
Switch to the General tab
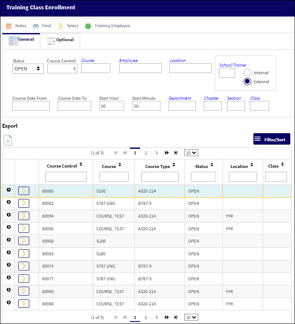21,41
